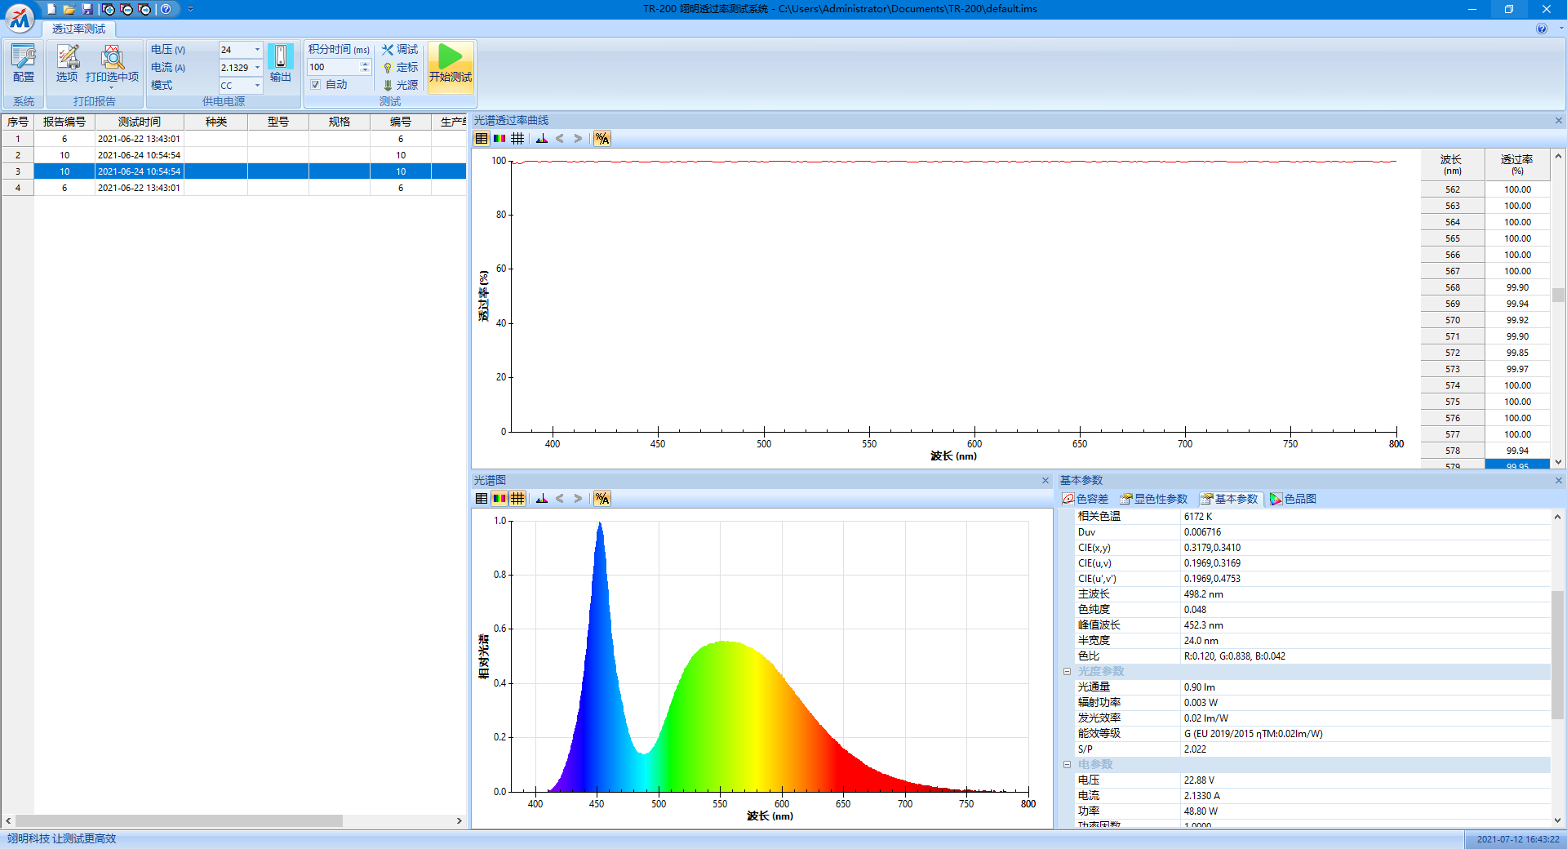Toggle grid lines in 光谱图 toolbar

[517, 499]
